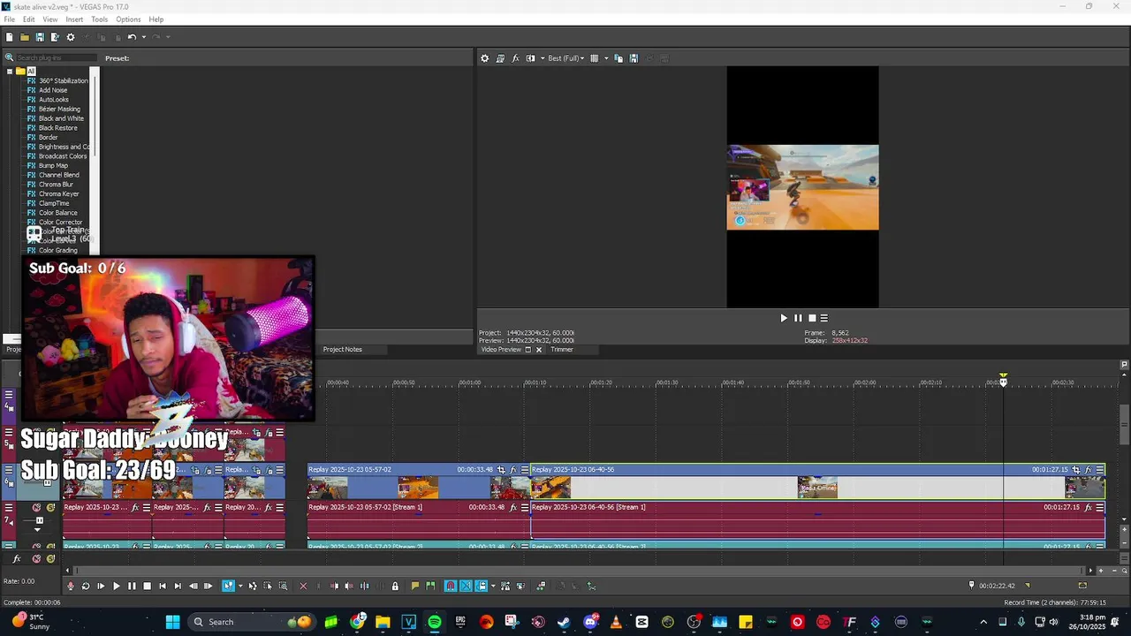
Task: Open the View menu
Action: (50, 19)
